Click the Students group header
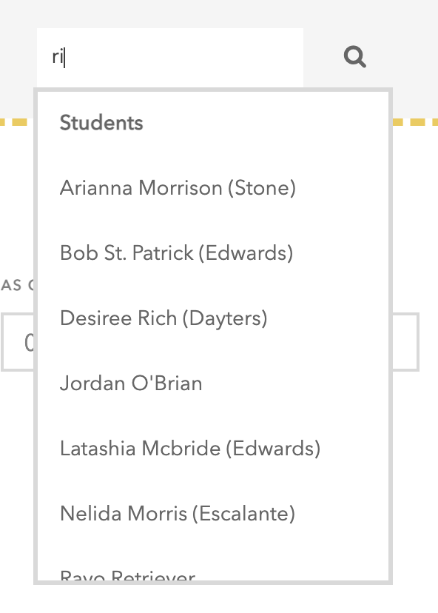 coord(101,123)
